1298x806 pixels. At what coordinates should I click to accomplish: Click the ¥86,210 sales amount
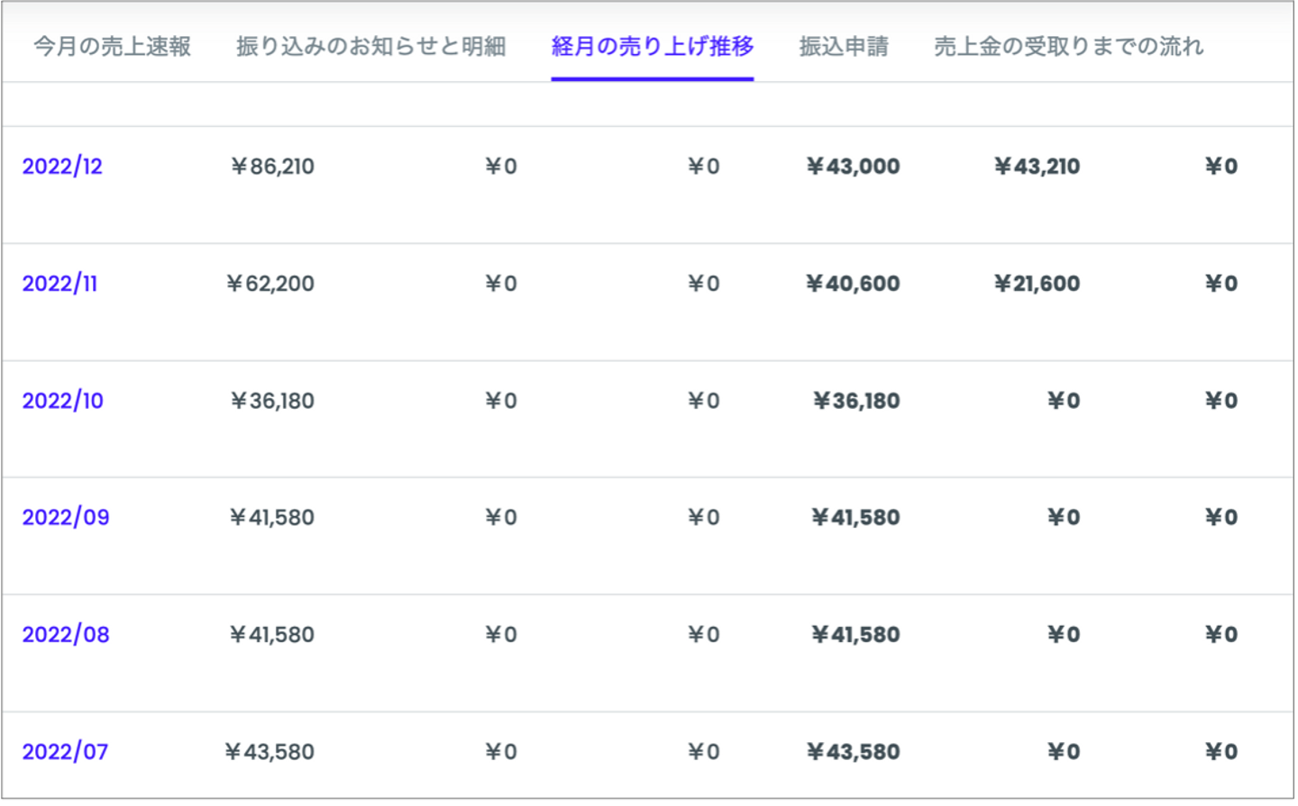pyautogui.click(x=272, y=167)
